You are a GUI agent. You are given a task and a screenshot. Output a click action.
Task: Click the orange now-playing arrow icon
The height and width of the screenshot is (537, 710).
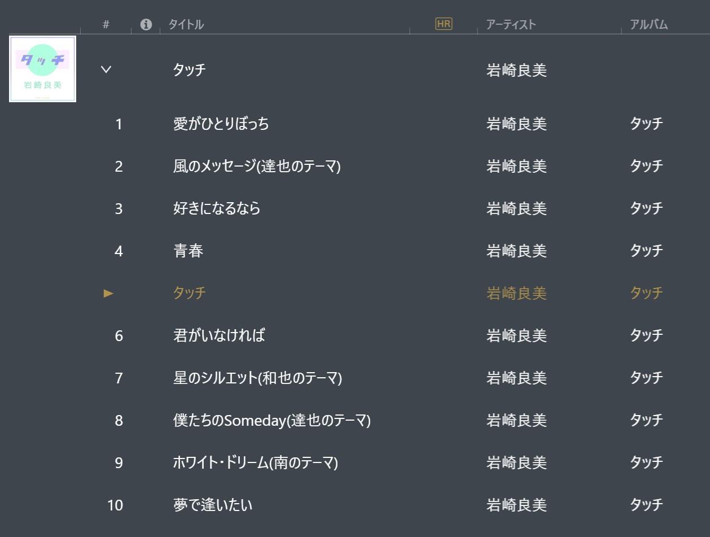pyautogui.click(x=108, y=293)
